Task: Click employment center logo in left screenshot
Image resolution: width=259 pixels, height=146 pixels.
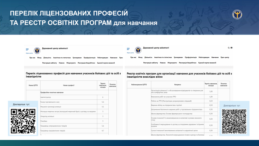Action: pos(37,50)
